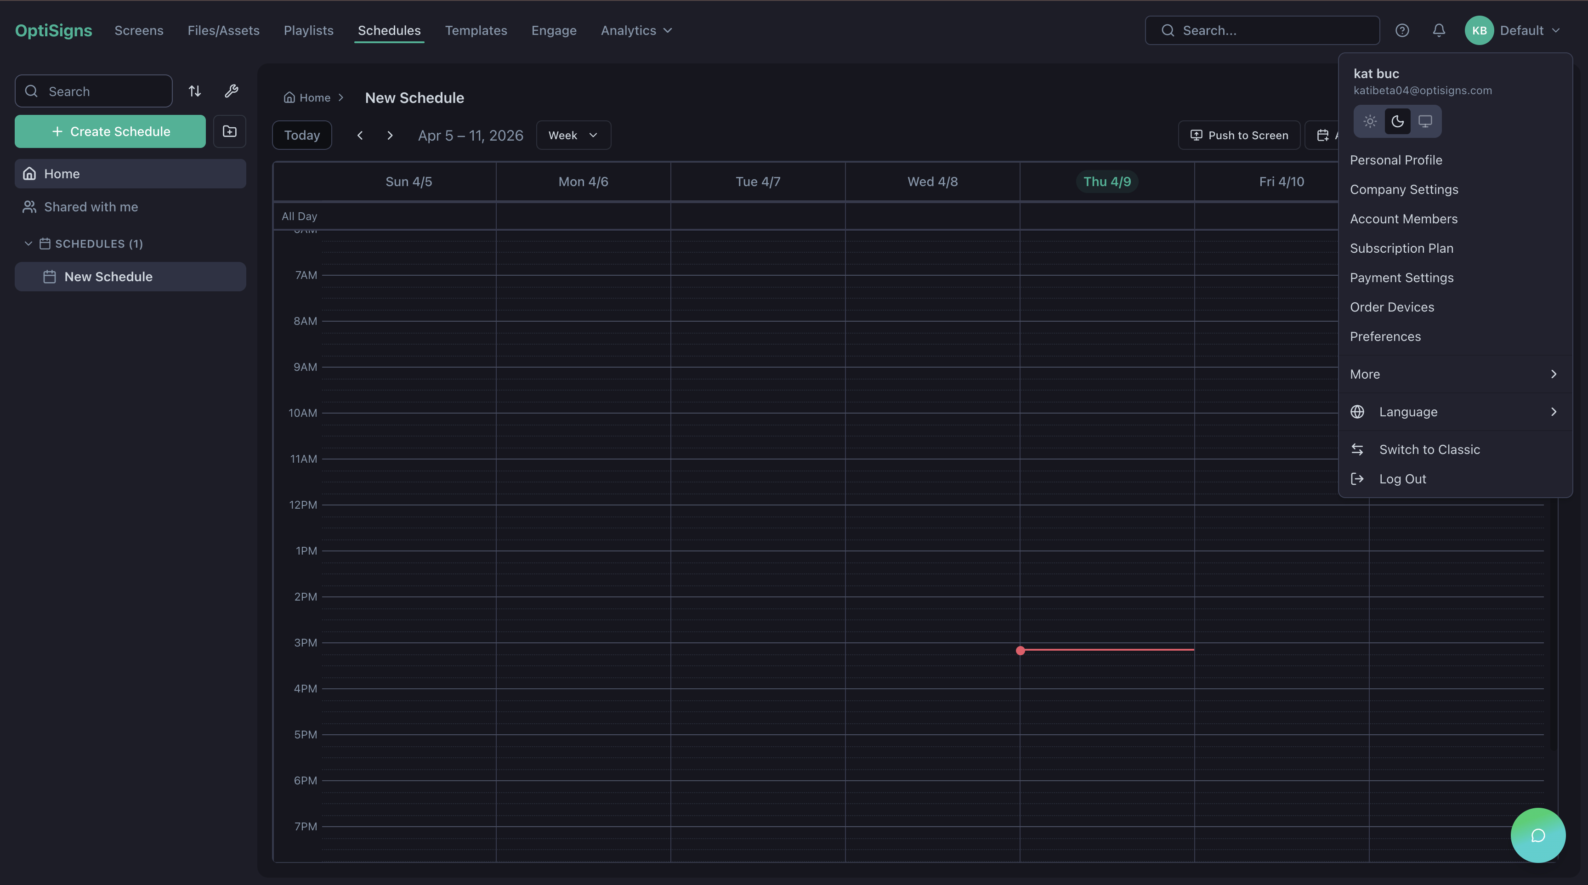This screenshot has width=1588, height=885.
Task: Open the Templates menu item
Action: [476, 30]
